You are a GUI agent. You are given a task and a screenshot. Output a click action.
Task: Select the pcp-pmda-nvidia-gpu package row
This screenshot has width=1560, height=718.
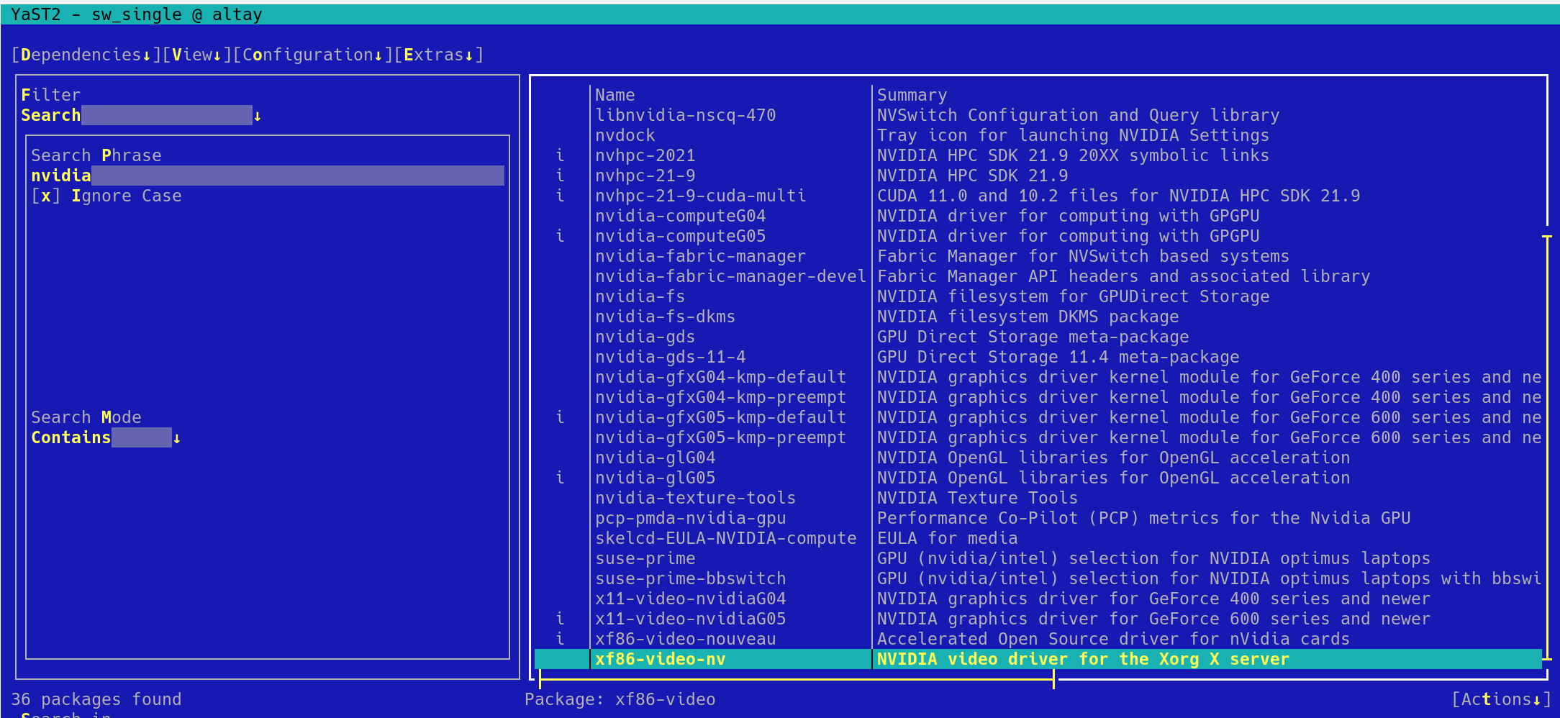click(1038, 518)
